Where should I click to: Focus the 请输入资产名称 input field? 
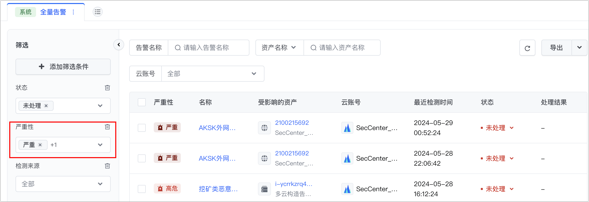click(x=342, y=48)
